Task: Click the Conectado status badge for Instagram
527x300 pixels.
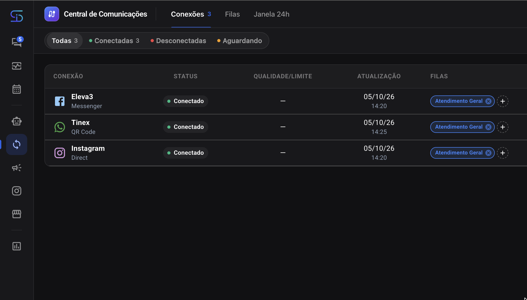Action: point(186,153)
